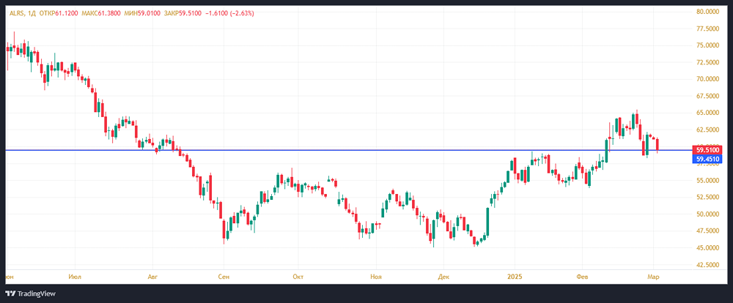733x303 pixels.
Task: Click the Авг label on time axis
Action: [x=153, y=277]
